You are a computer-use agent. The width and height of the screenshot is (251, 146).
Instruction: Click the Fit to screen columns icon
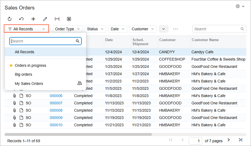click(x=57, y=19)
